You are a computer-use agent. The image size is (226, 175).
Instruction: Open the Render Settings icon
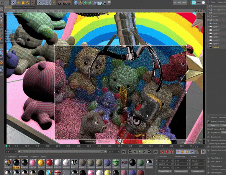[70, 2]
